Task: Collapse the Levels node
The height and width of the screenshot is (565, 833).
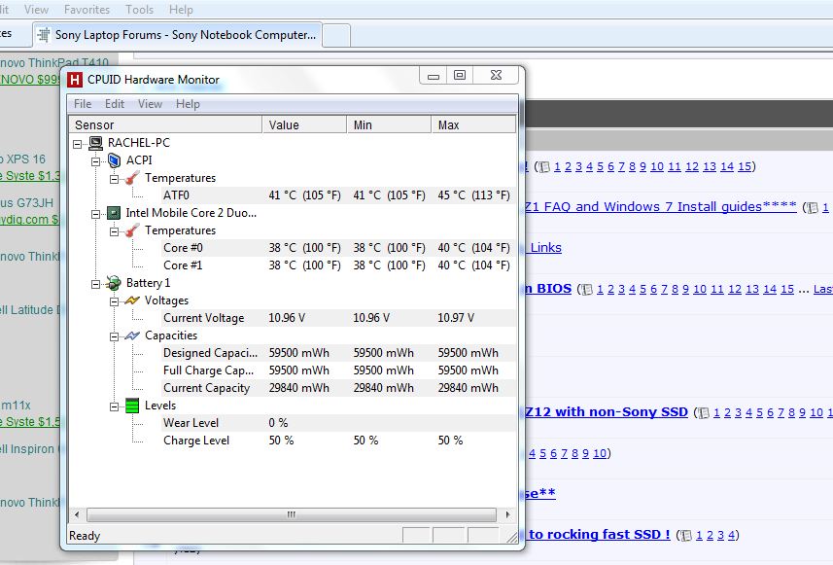Action: pos(115,407)
